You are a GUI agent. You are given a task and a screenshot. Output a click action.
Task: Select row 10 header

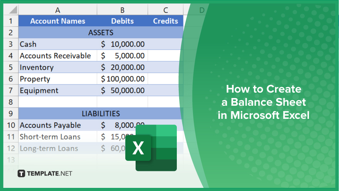click(x=11, y=125)
